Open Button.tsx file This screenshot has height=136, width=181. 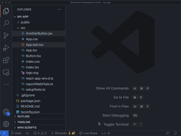pos(39,56)
